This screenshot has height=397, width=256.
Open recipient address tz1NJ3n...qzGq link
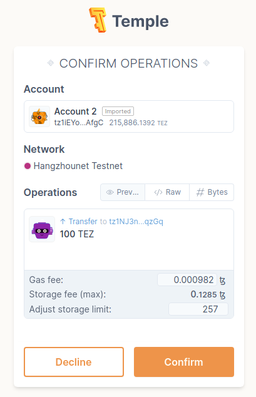pyautogui.click(x=136, y=222)
